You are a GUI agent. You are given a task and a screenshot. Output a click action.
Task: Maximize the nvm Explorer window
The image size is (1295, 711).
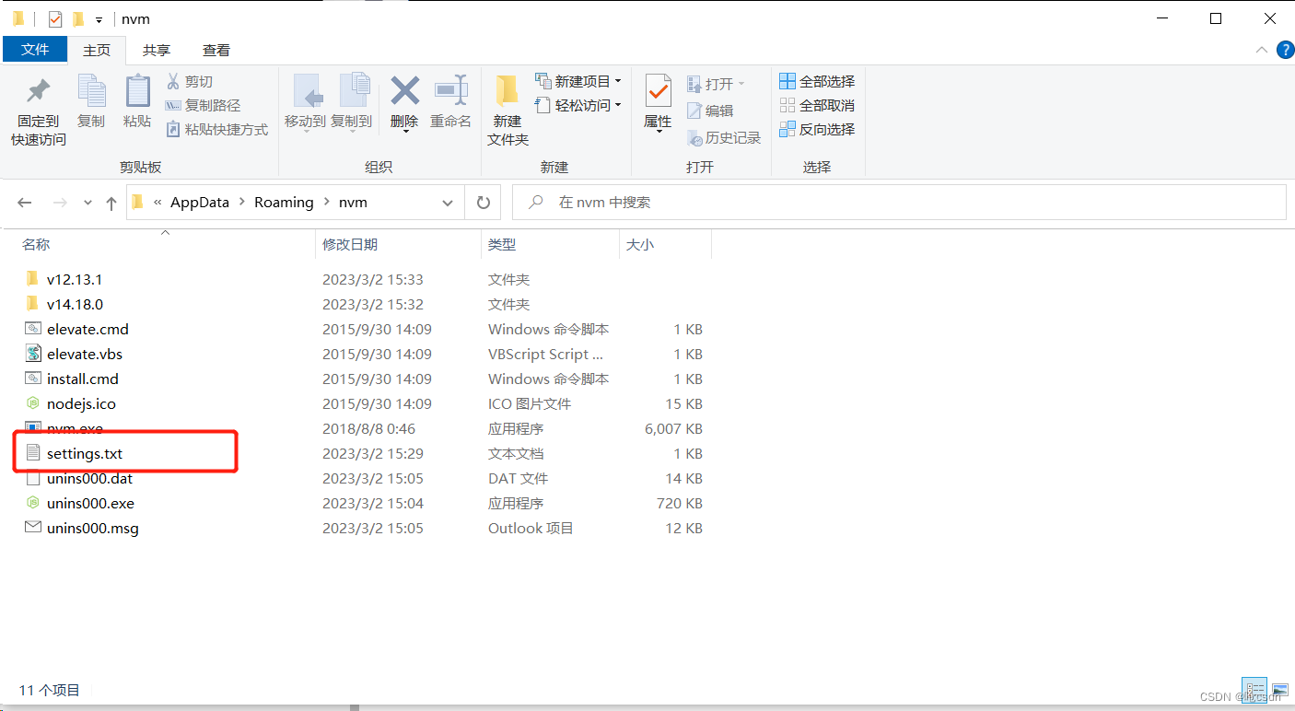1216,18
